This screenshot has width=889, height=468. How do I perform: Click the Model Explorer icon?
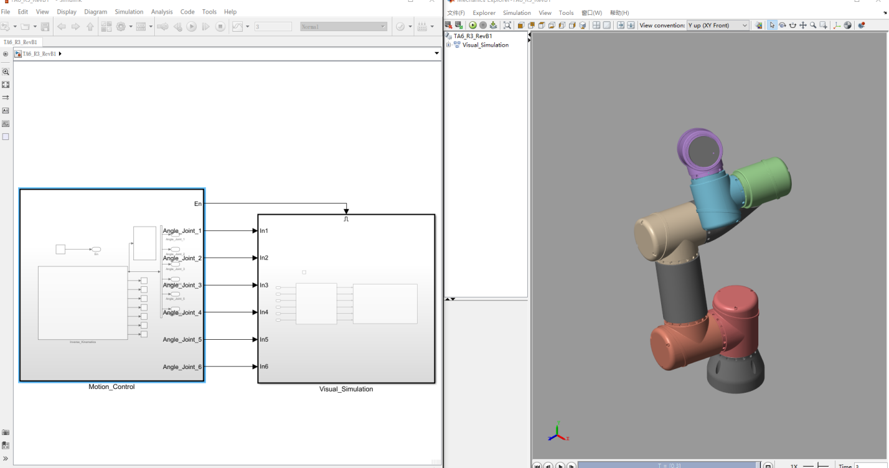coord(141,27)
